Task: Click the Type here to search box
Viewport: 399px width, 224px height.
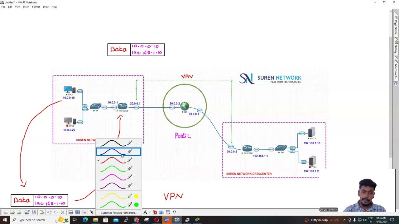Action: pos(41,220)
